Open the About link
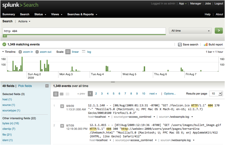 (x=219, y=14)
